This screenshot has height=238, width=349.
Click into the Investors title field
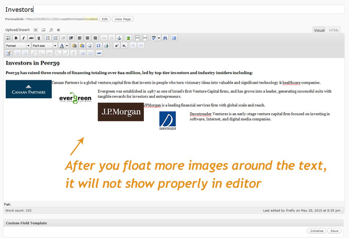click(x=174, y=10)
